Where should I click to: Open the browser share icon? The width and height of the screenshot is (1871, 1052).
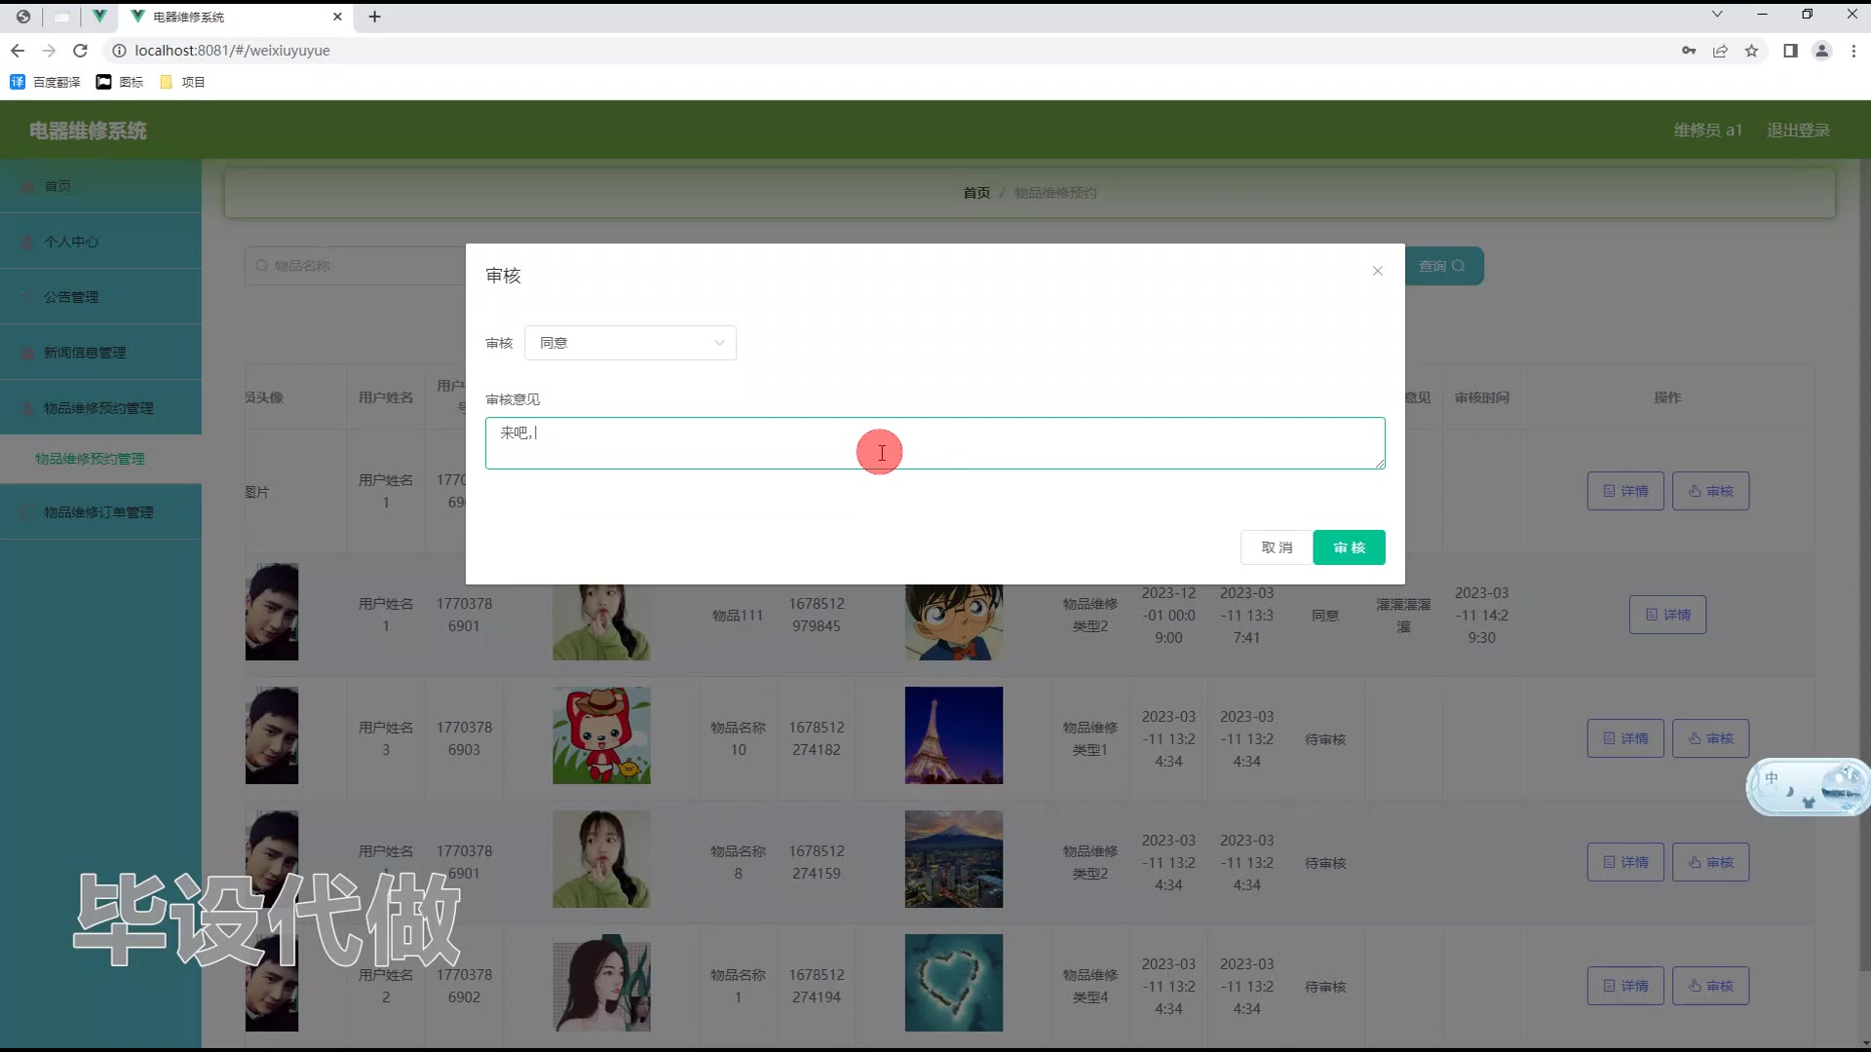pyautogui.click(x=1720, y=51)
